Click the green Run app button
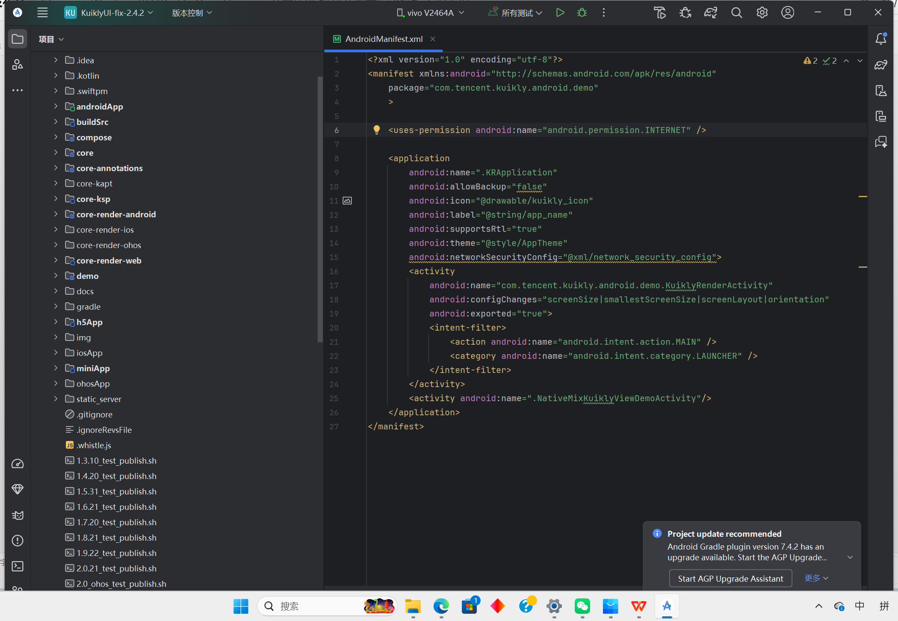Viewport: 898px width, 621px height. (560, 13)
